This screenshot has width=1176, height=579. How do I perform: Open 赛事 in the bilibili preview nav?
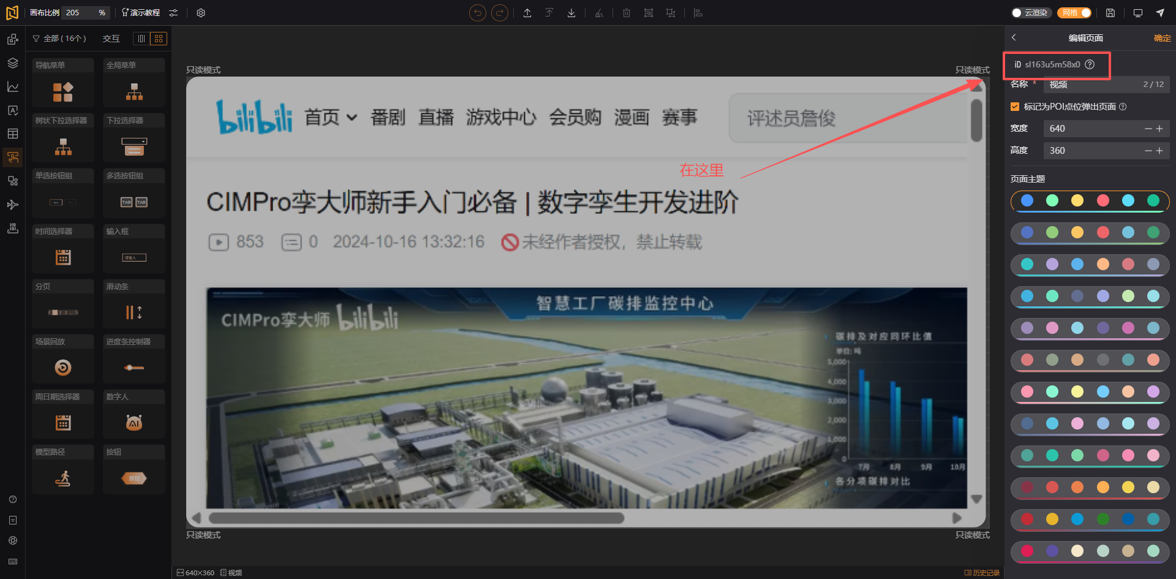[680, 117]
